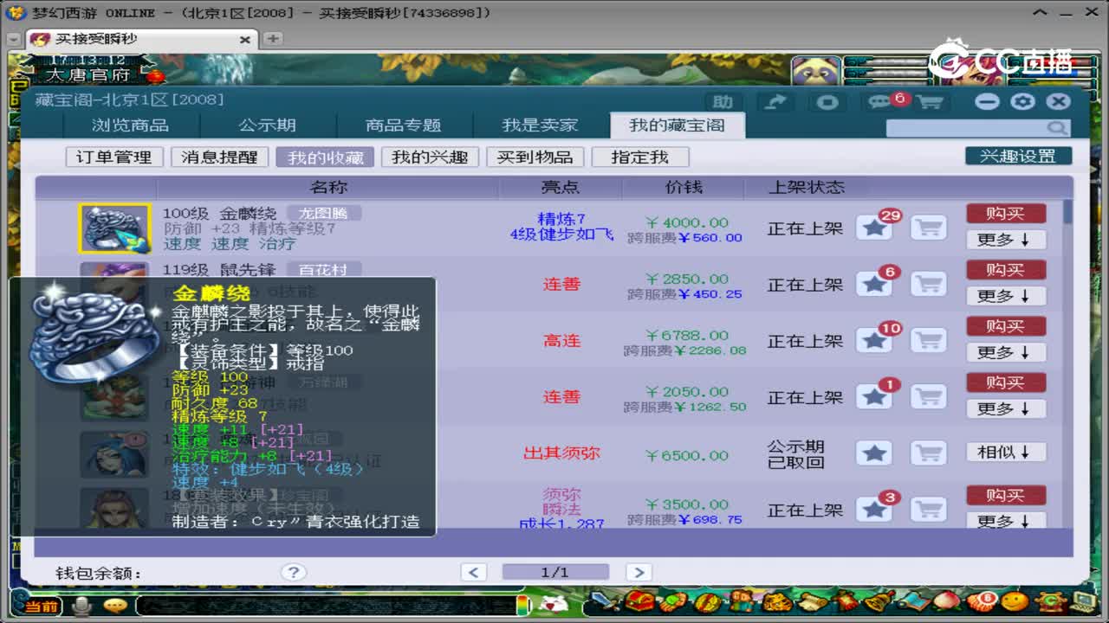Click the 金麟绕 ring thumbnail in first row
The height and width of the screenshot is (623, 1109).
pyautogui.click(x=115, y=228)
